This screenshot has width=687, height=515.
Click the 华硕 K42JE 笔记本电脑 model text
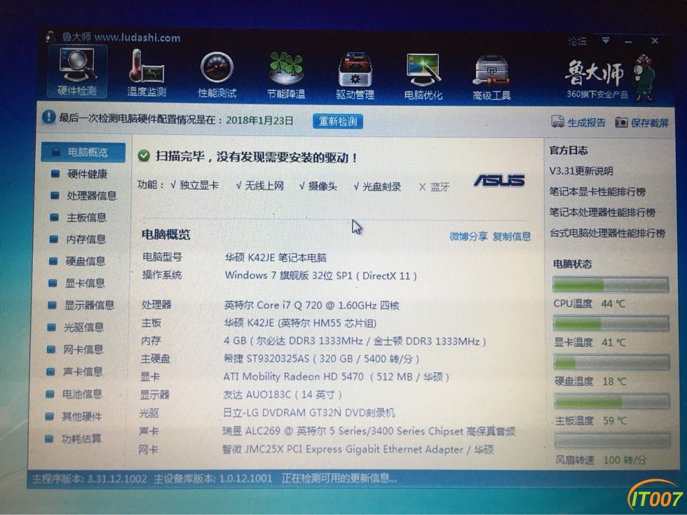tap(276, 258)
